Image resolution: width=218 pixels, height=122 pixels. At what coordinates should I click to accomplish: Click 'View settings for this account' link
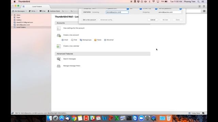click(74, 28)
